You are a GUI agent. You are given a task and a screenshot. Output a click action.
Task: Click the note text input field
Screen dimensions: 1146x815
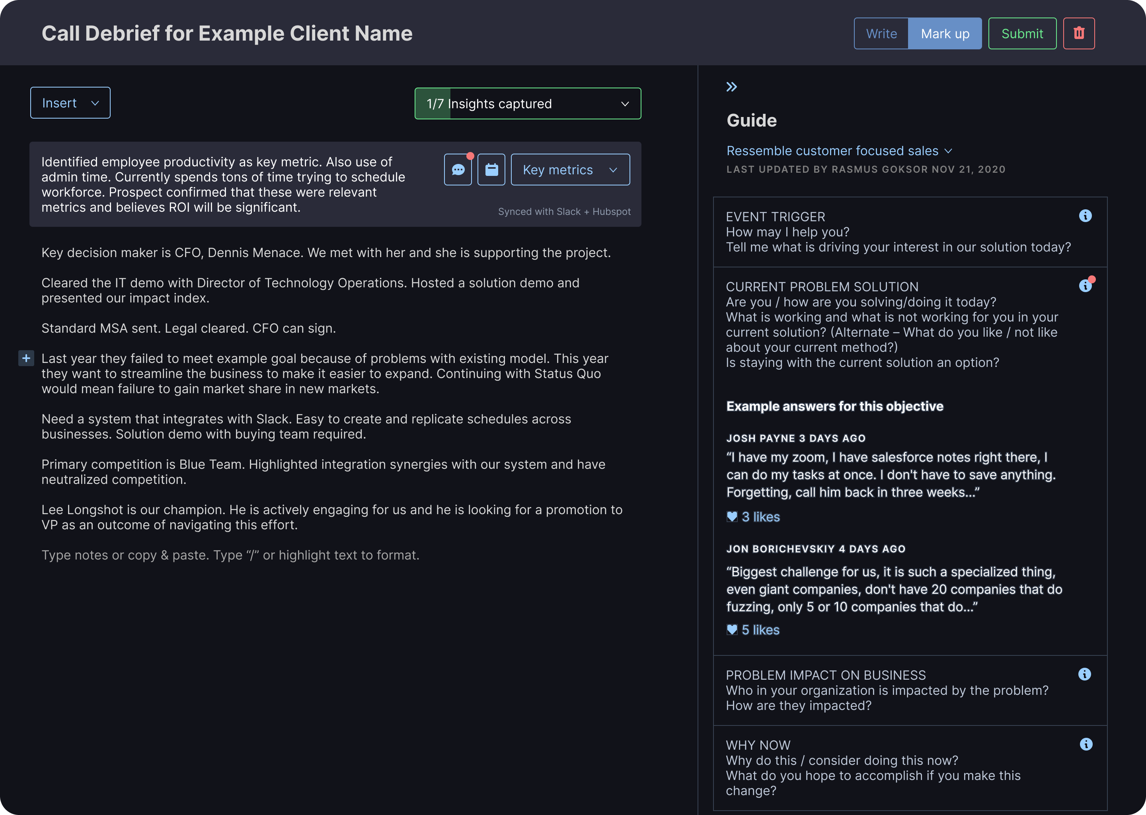(230, 555)
